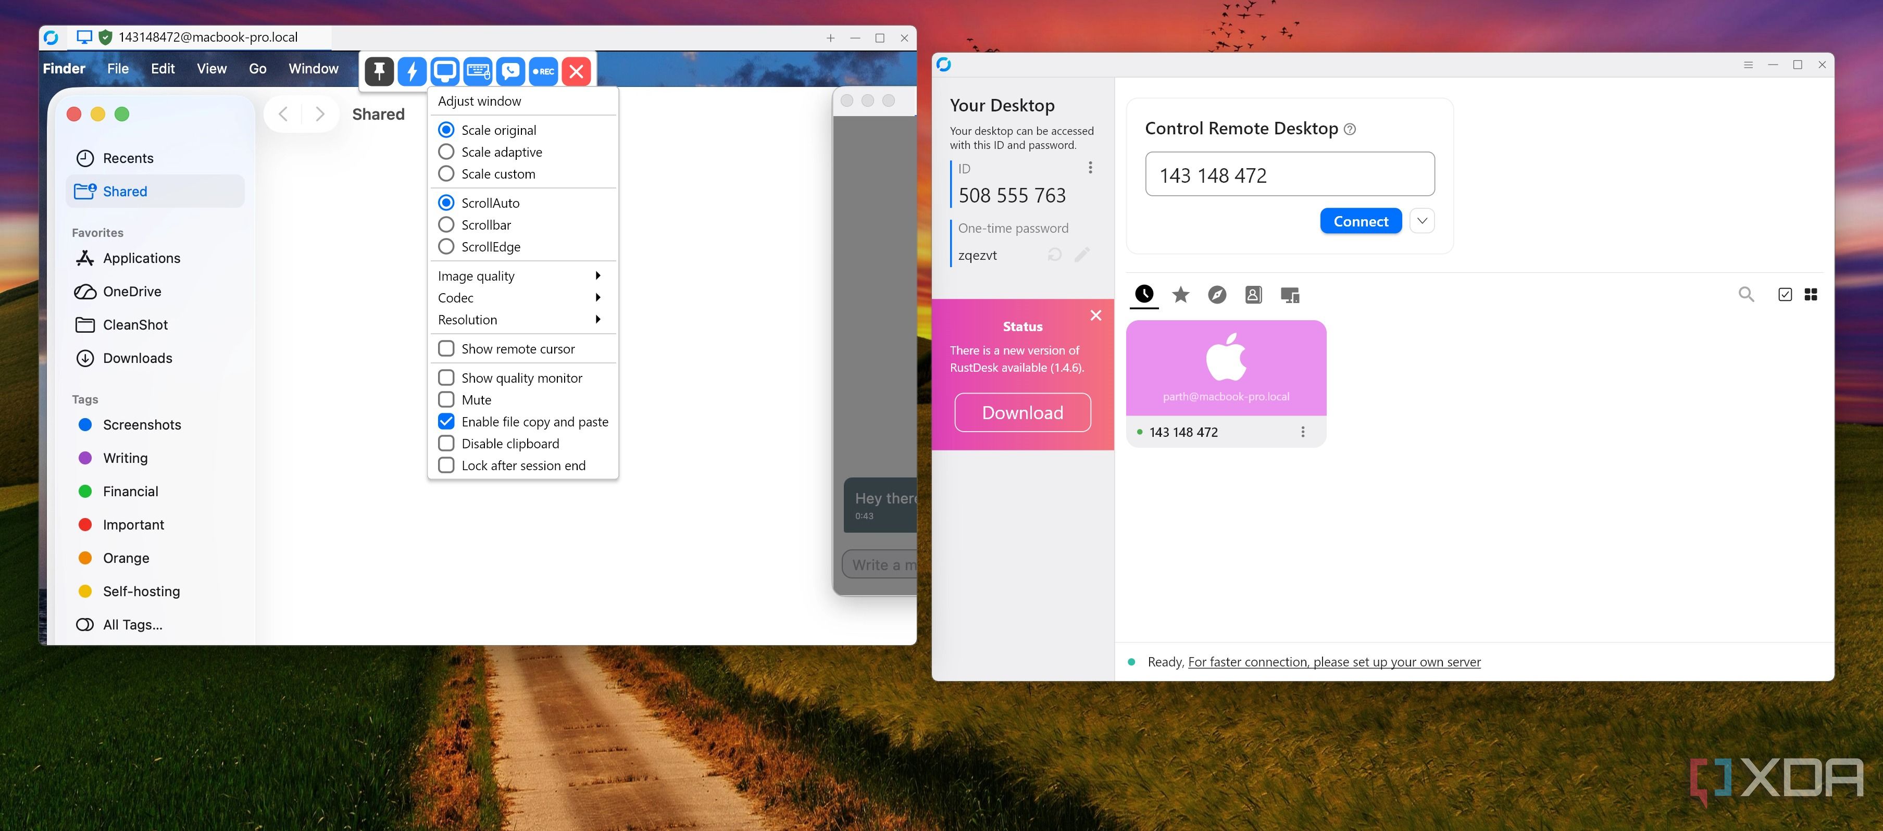Click the display settings monitor icon

click(x=444, y=71)
